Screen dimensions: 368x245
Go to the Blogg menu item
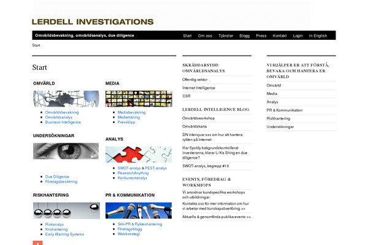(x=244, y=36)
